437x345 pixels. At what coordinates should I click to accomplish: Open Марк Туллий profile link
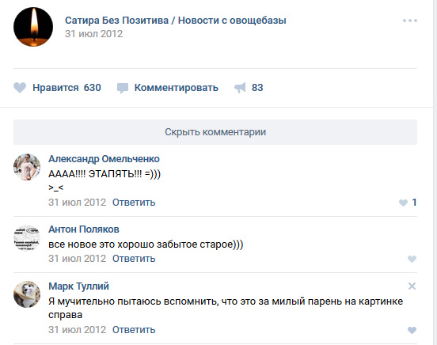pyautogui.click(x=78, y=286)
